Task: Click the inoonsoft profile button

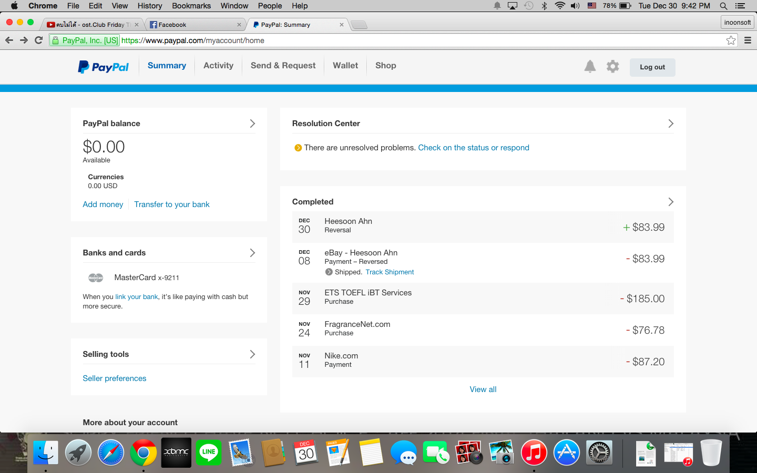Action: coord(738,22)
